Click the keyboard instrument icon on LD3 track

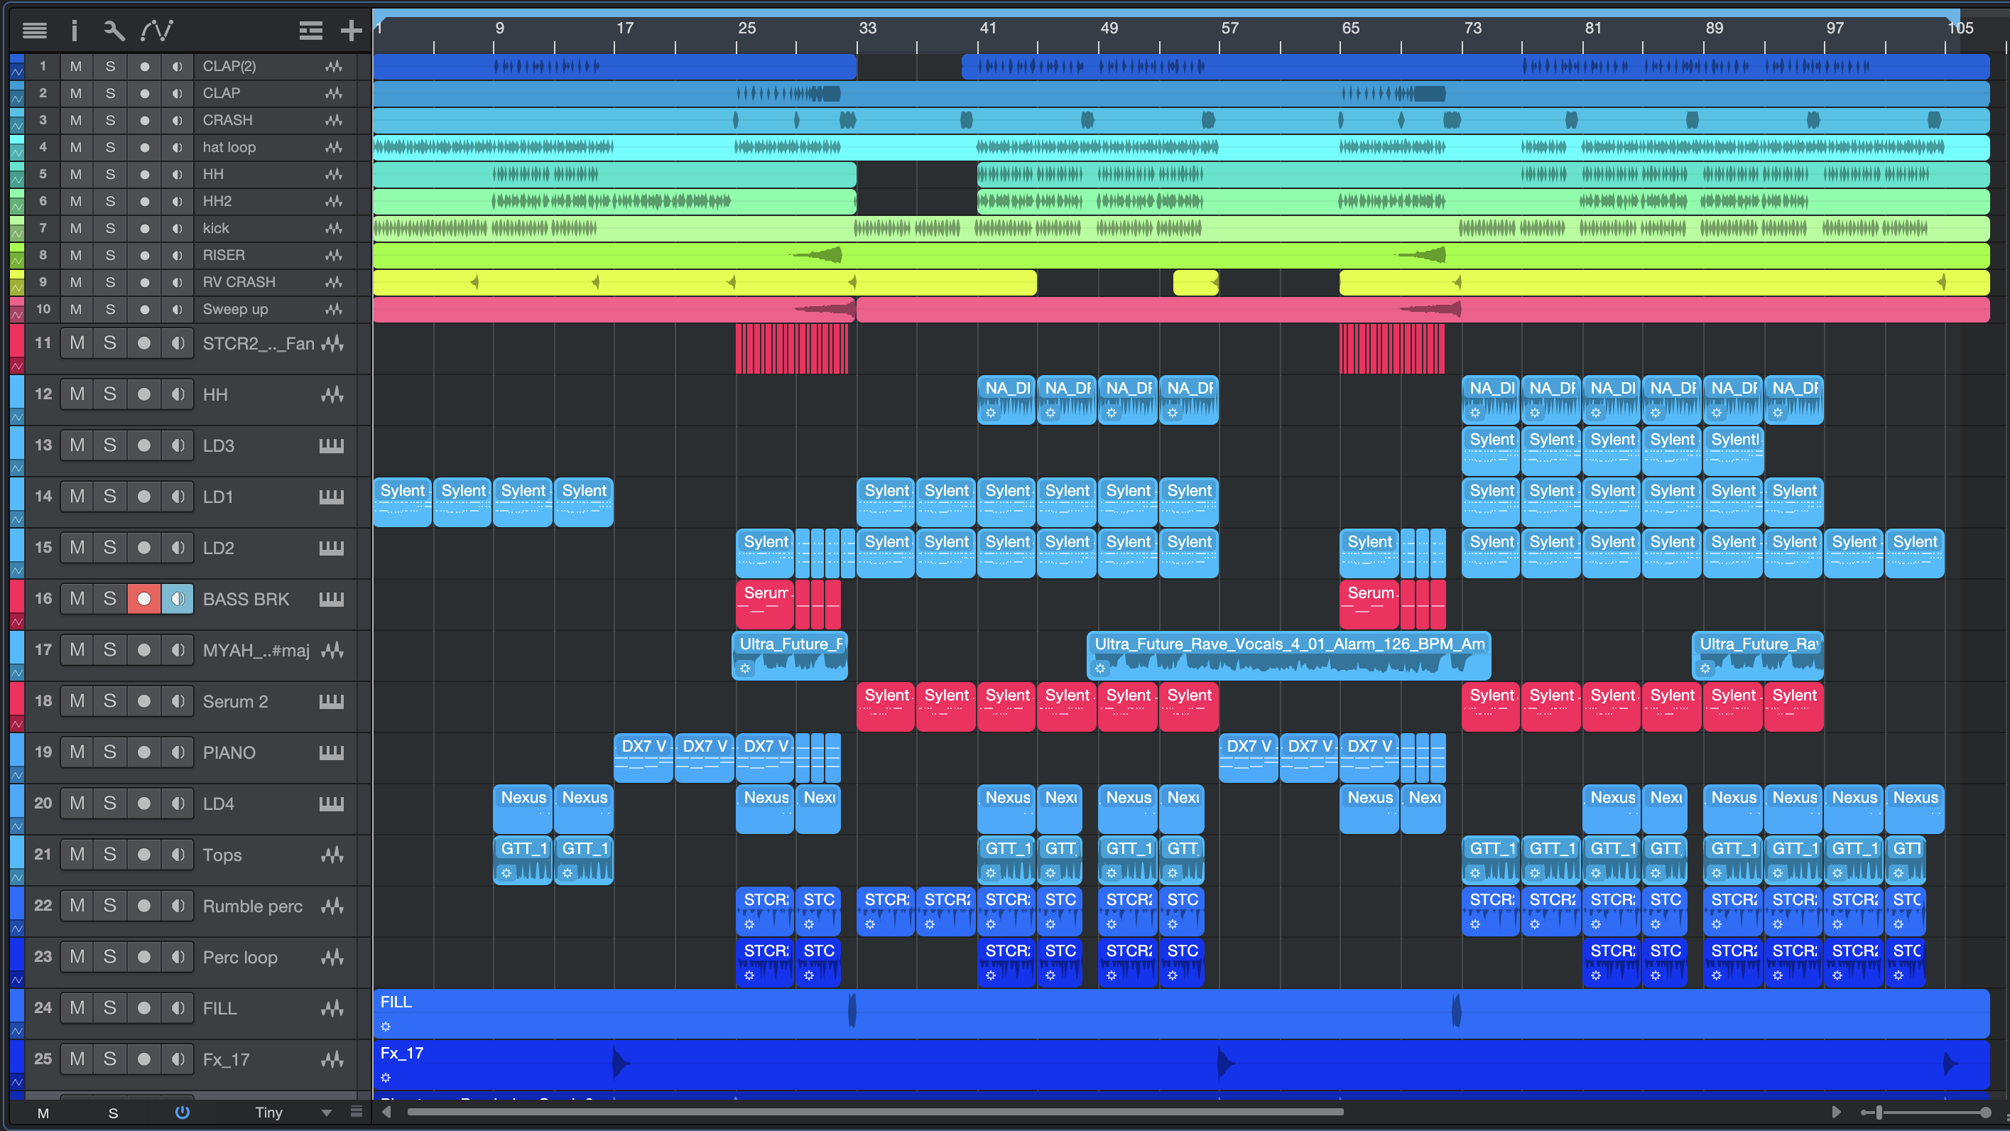tap(332, 445)
